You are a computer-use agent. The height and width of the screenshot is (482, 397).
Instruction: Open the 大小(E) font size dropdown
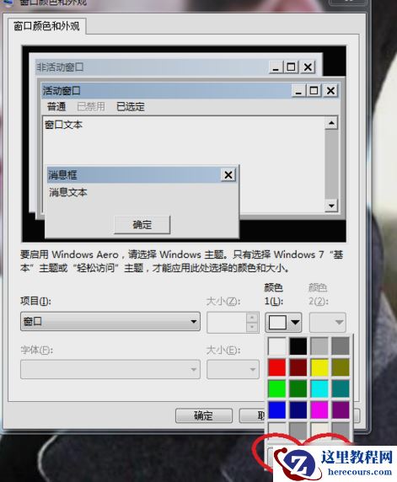tap(233, 369)
